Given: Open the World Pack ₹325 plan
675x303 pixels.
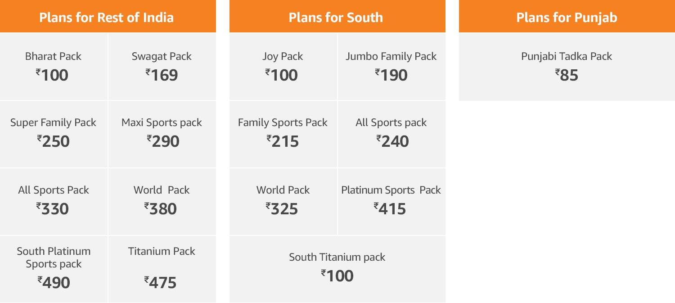Looking at the screenshot, I should tap(283, 202).
